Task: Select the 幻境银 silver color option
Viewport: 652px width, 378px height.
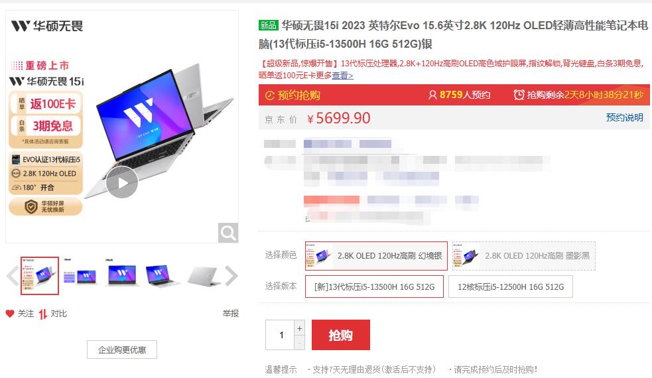Action: [x=376, y=256]
